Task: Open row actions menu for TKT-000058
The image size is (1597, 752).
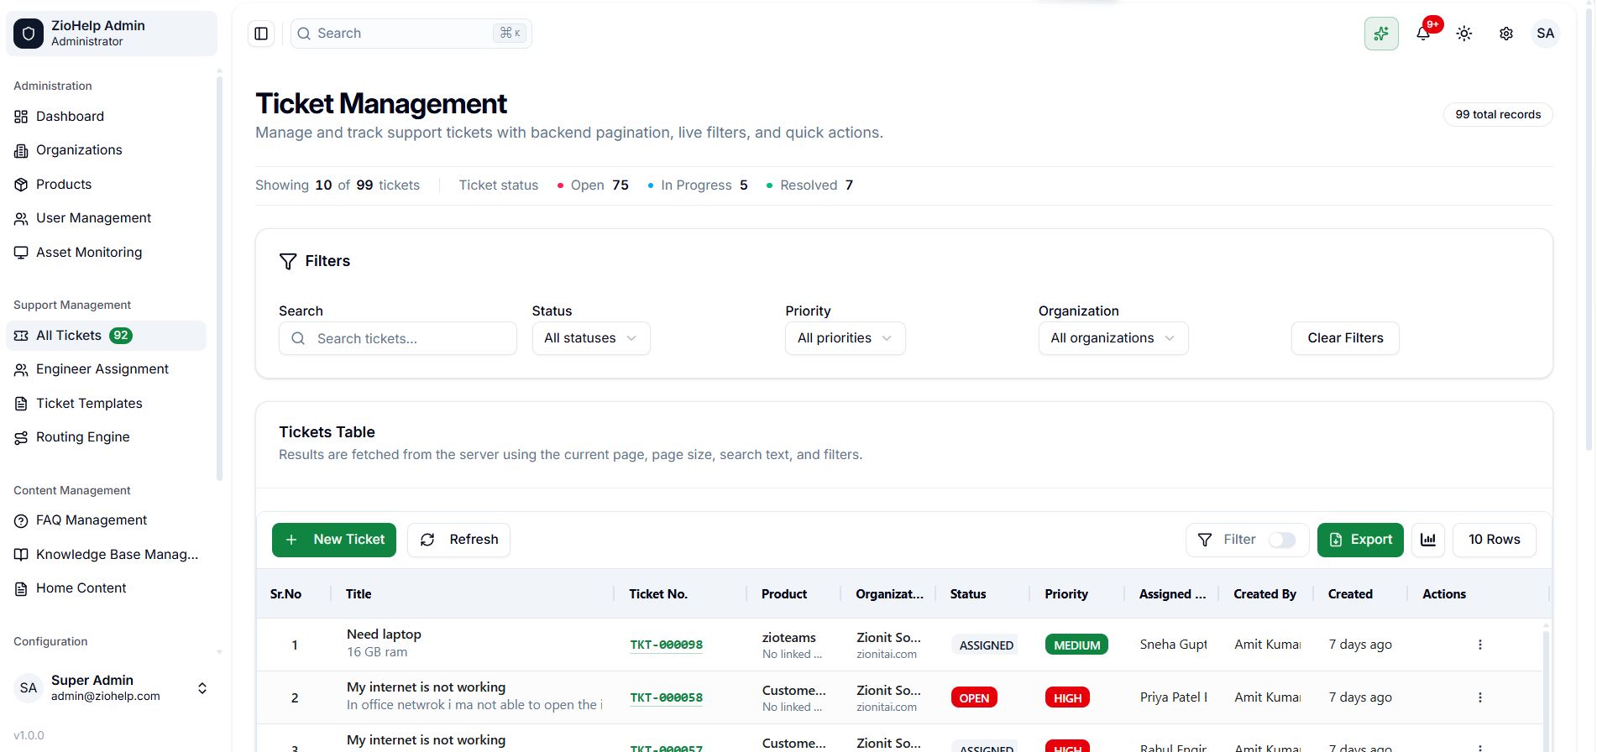Action: point(1480,697)
